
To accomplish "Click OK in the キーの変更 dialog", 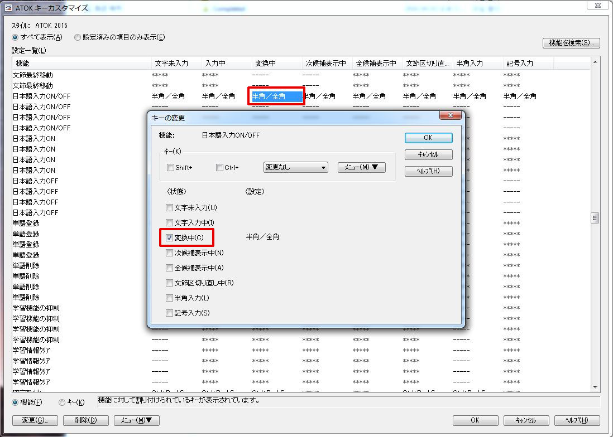I will (x=428, y=138).
